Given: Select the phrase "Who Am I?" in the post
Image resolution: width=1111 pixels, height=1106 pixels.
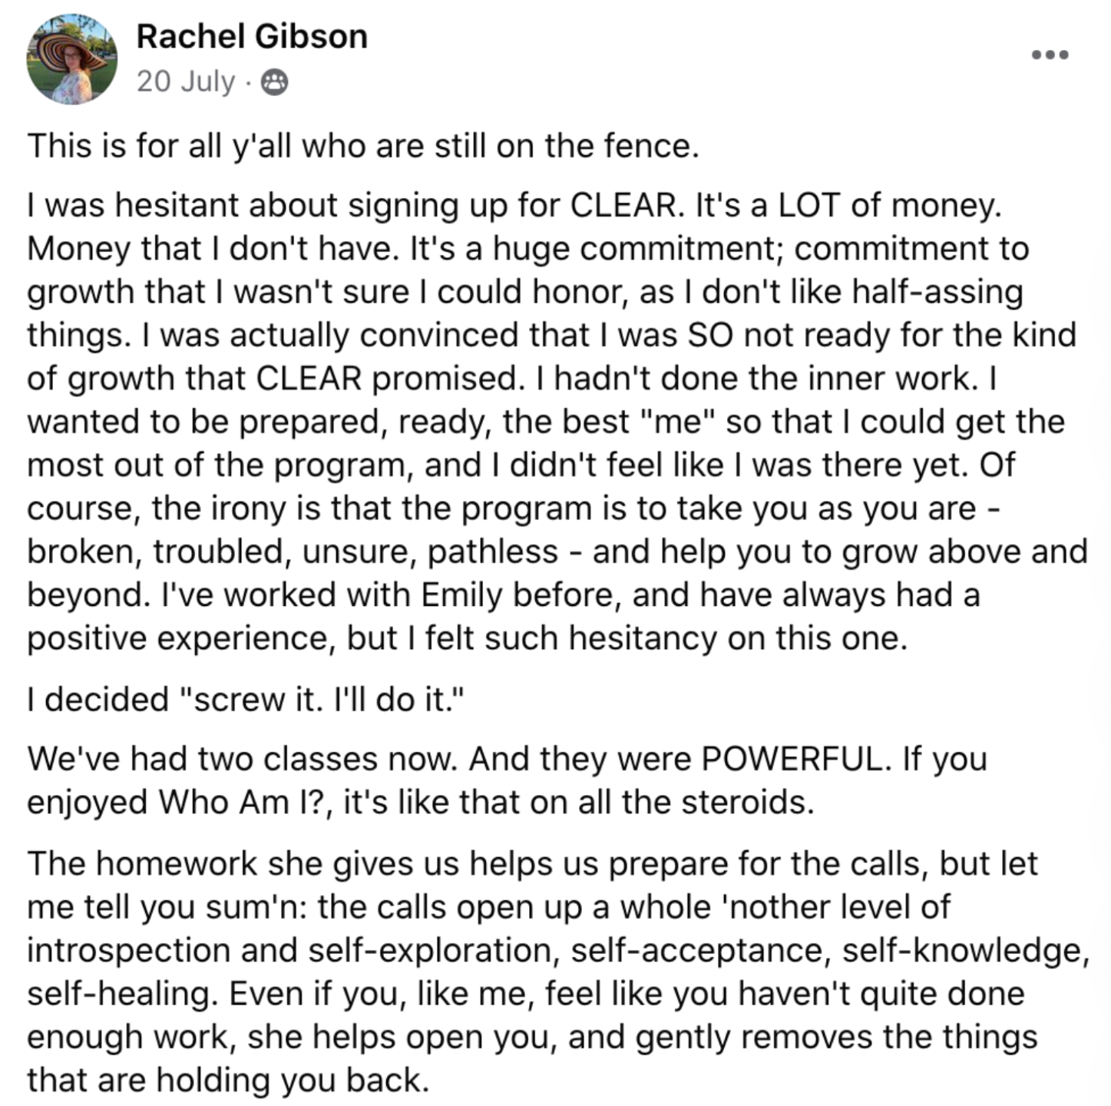Looking at the screenshot, I should 245,802.
